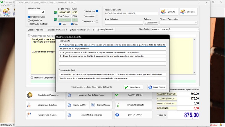
Task: Click the DT ENTRADA date field
Action: point(65,12)
